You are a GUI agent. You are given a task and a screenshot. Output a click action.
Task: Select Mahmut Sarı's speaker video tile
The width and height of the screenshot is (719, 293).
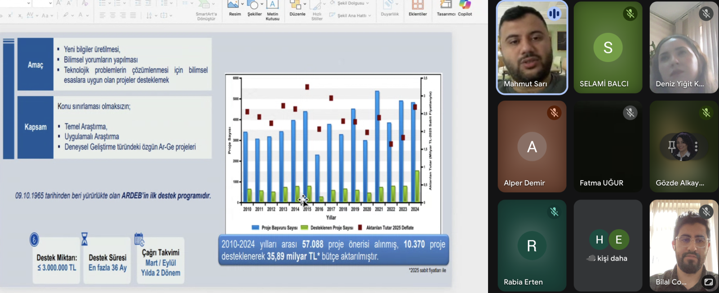532,48
